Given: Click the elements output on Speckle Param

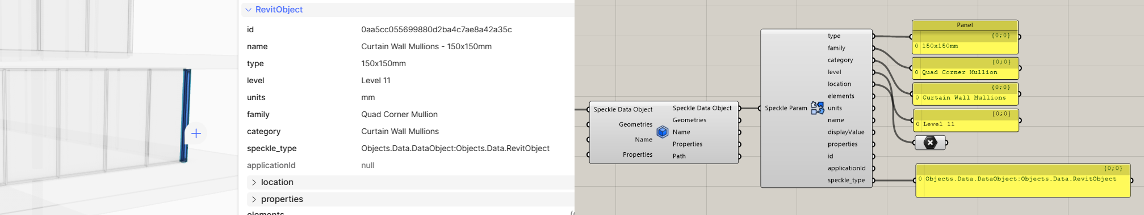Looking at the screenshot, I should coord(841,96).
